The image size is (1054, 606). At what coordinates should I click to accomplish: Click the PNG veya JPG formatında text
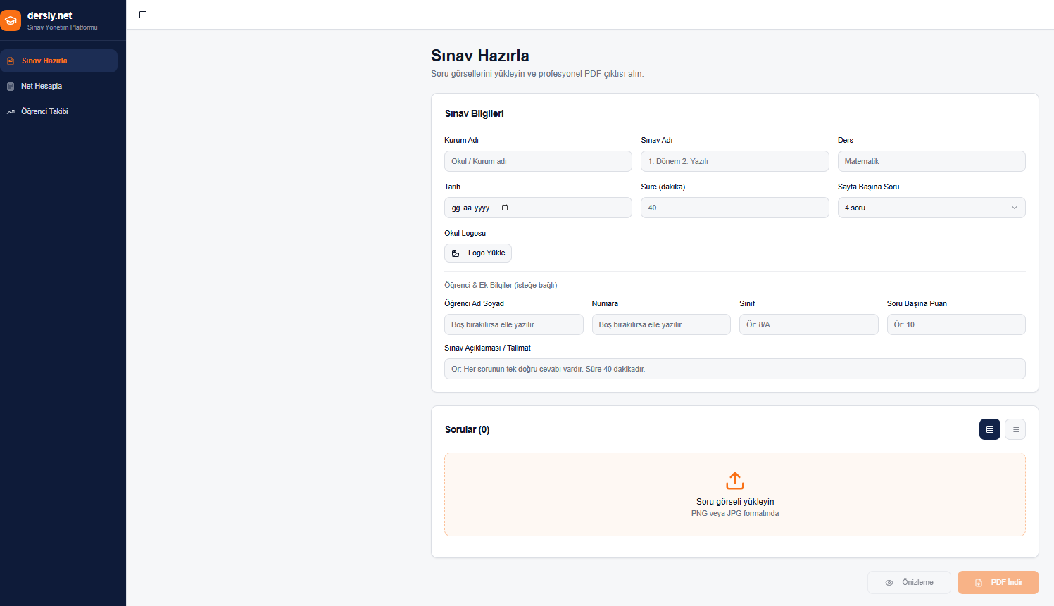[x=735, y=513]
